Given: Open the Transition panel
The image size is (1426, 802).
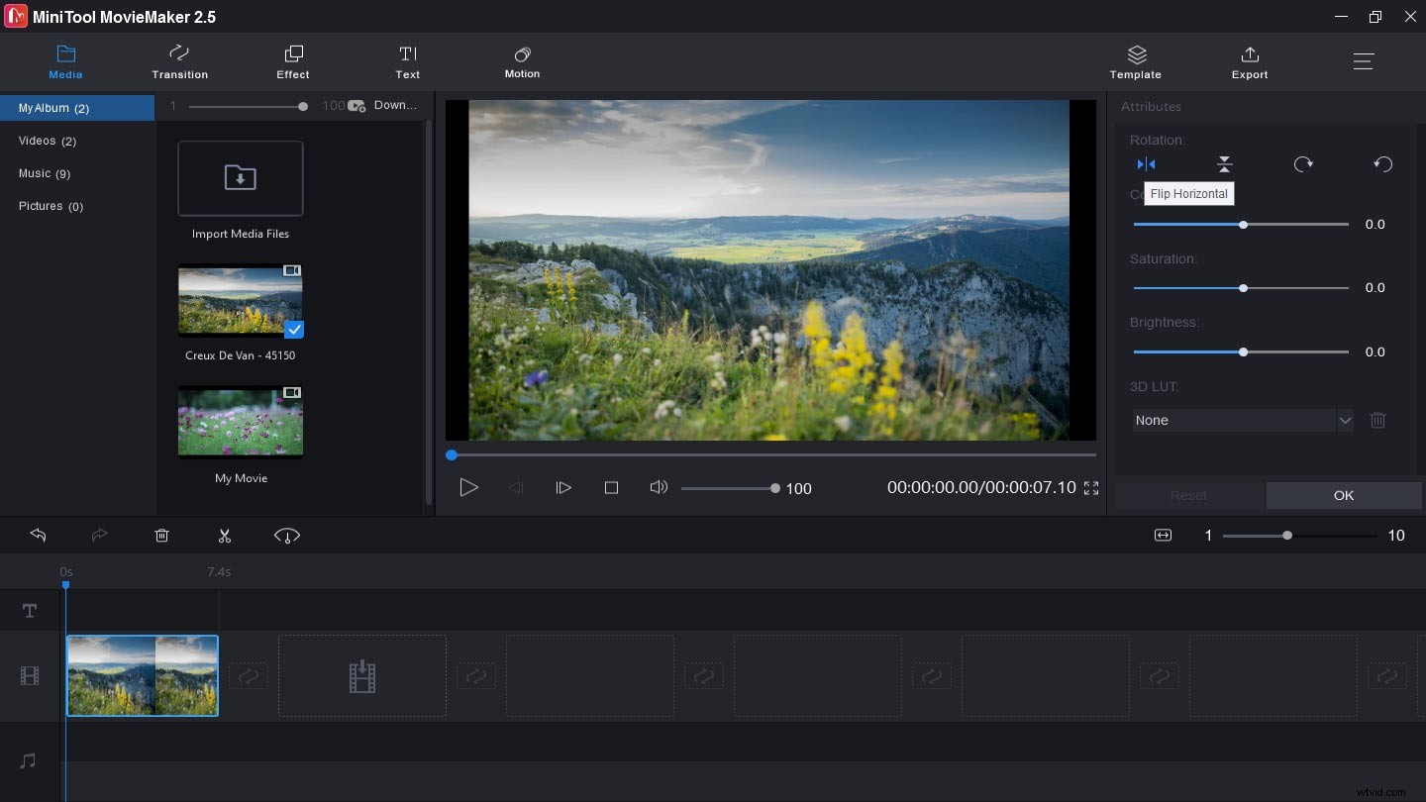Looking at the screenshot, I should (x=179, y=61).
